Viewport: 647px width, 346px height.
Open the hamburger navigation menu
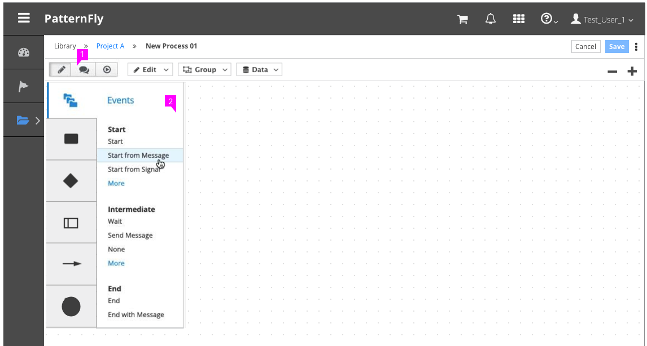coord(24,18)
